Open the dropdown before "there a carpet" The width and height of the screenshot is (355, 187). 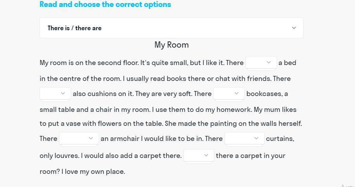click(198, 155)
